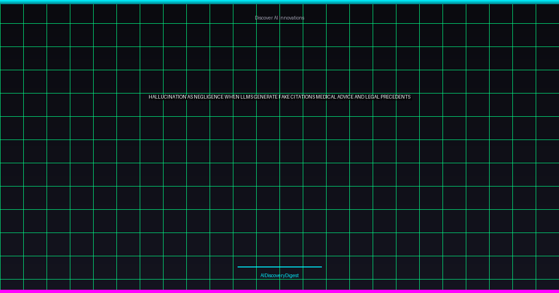Viewport: 559px width, 293px height.
Task: Select the word HALLUCINATION in the headline
Action: coord(167,97)
